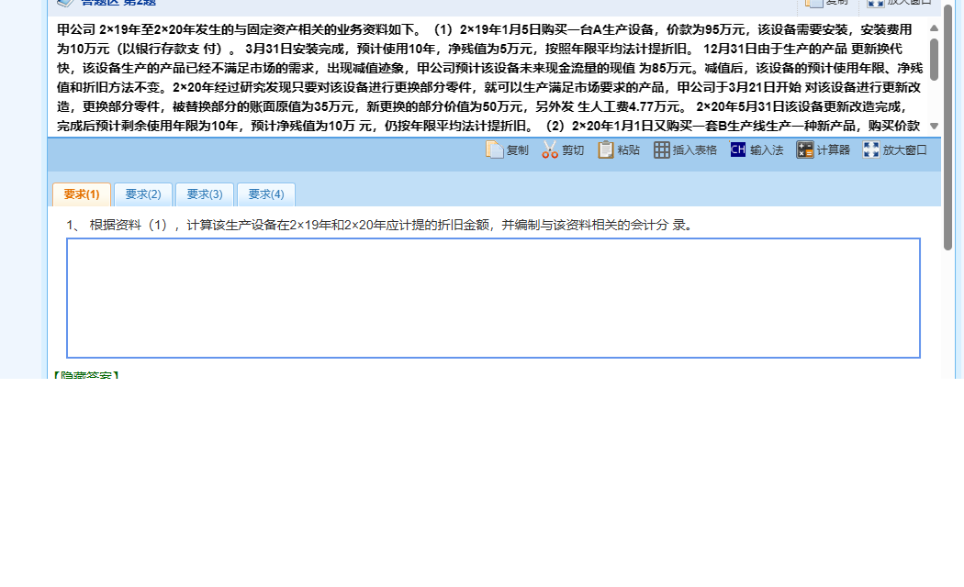The image size is (964, 587).
Task: Click inside the answer text input box
Action: [x=493, y=298]
